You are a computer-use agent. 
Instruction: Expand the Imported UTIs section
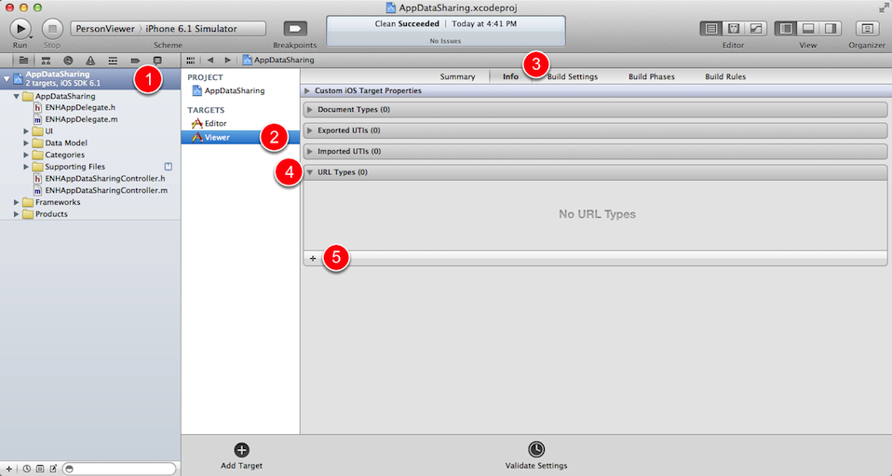pyautogui.click(x=310, y=152)
